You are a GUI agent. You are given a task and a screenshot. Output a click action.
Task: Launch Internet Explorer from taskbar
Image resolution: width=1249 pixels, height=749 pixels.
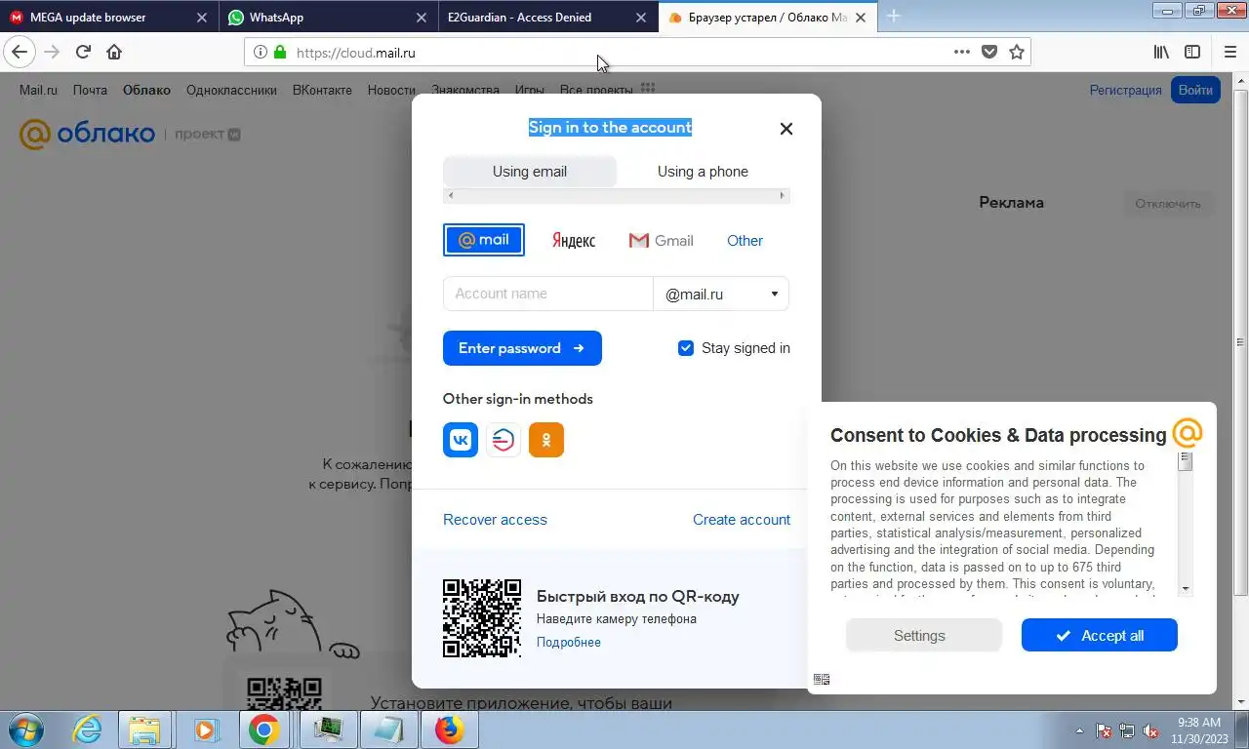coord(87,729)
